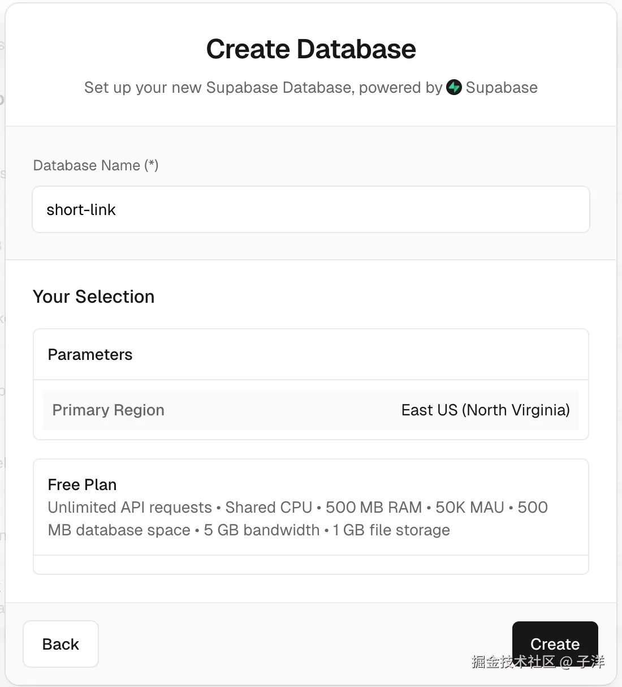Click the '5 GB bandwidth' plan detail

(x=261, y=530)
